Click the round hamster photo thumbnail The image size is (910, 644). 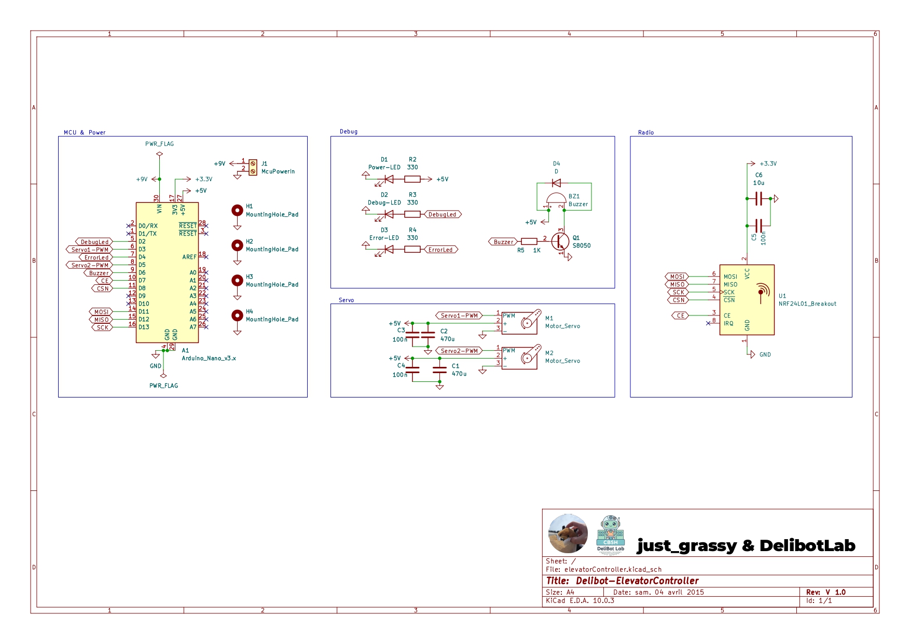coord(568,534)
